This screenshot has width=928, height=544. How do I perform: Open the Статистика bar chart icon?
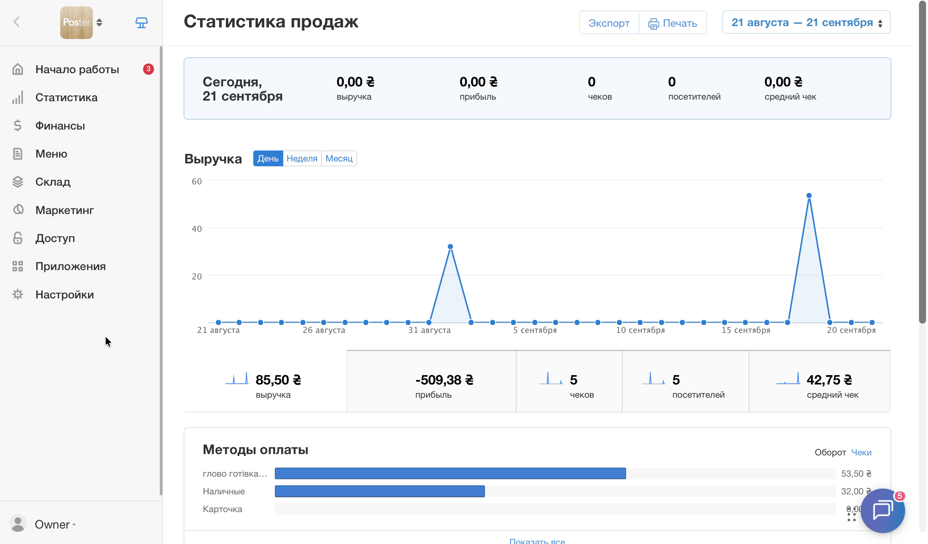coord(18,98)
